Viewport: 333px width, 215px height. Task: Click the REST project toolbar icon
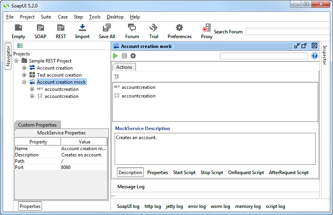pos(61,28)
